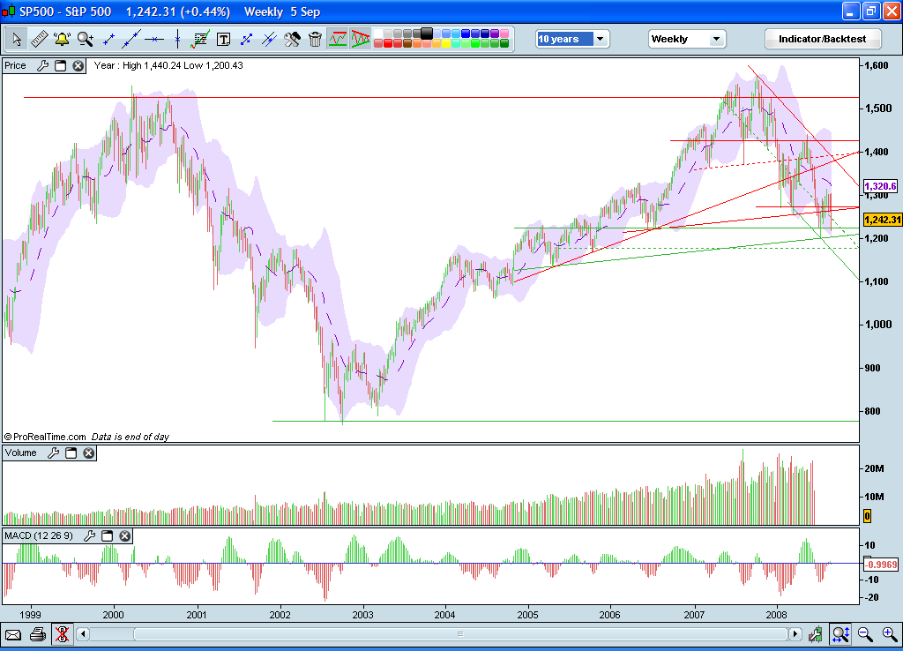Click the trash can delete tool

click(x=315, y=39)
